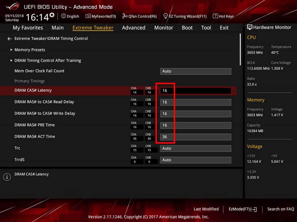Open Last Modified list
The image size is (297, 222).
(x=206, y=209)
